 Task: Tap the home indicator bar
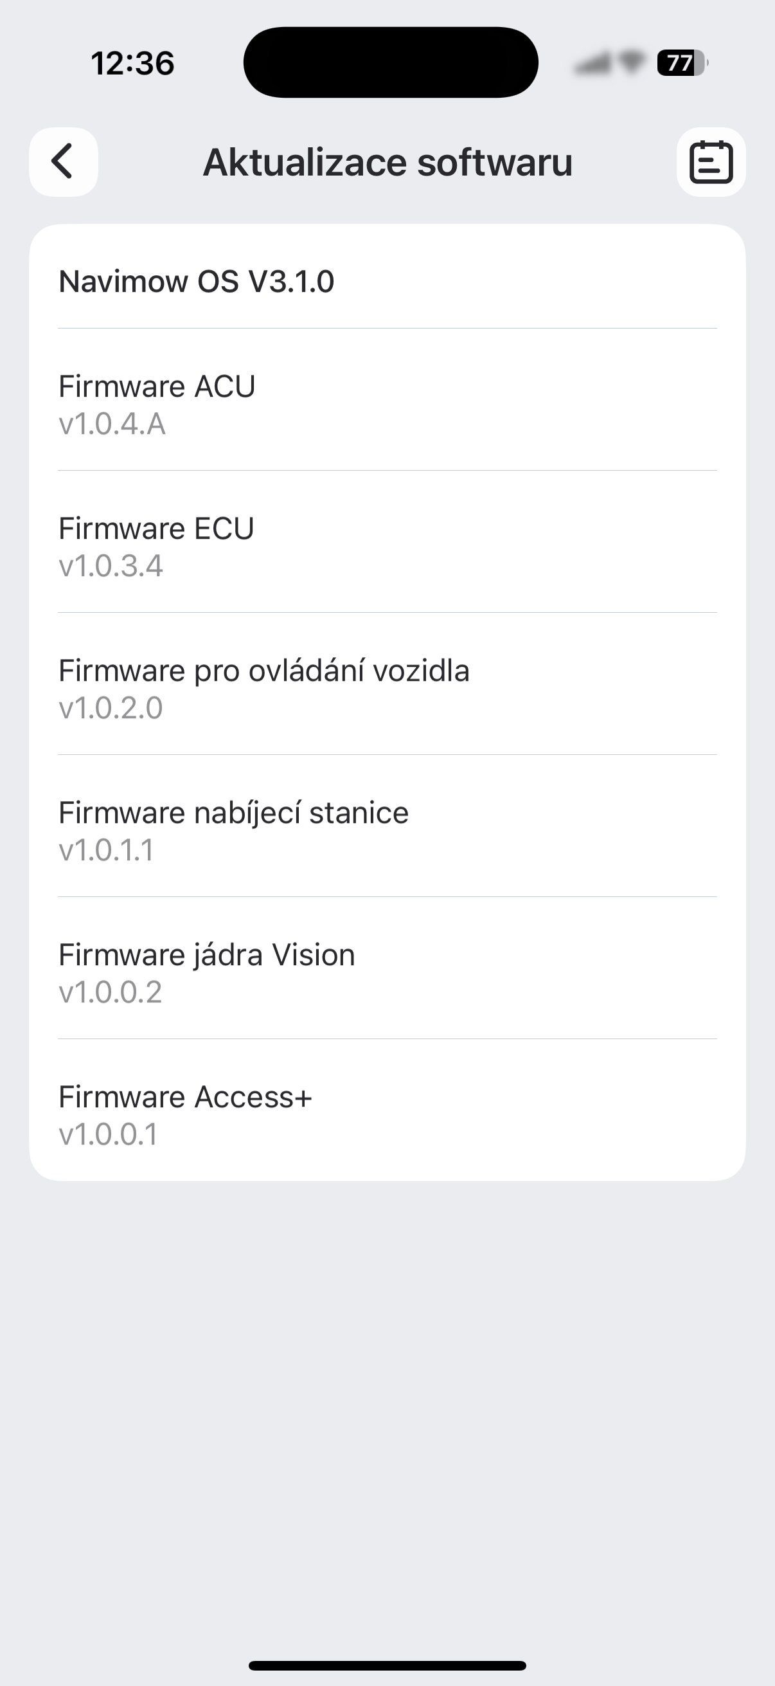(x=387, y=1665)
